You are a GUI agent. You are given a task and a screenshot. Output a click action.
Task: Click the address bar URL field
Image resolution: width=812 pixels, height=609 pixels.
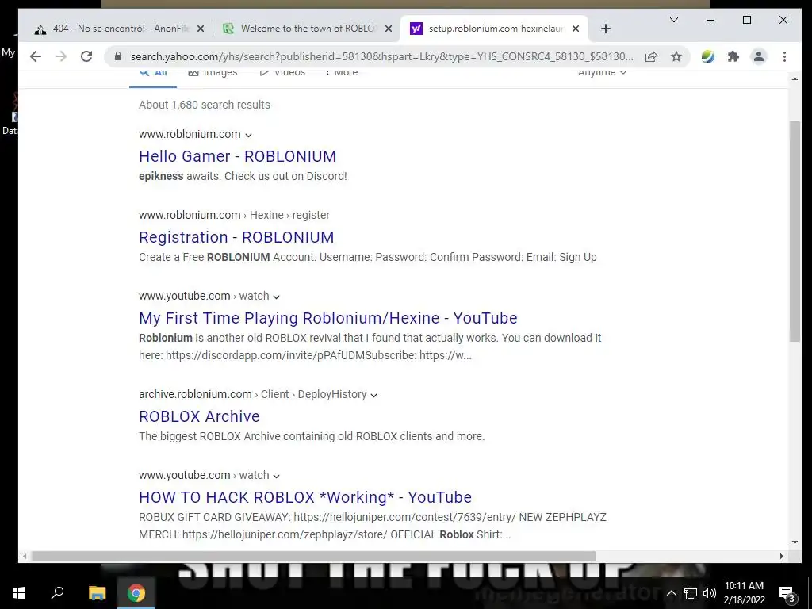point(381,56)
